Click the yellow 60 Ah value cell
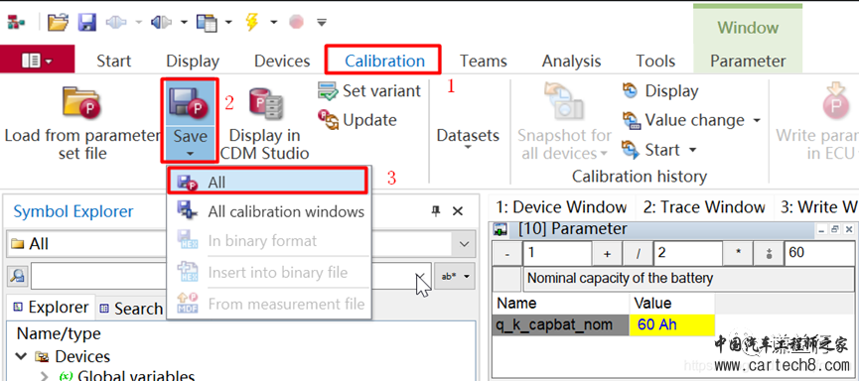859x381 pixels. [672, 324]
